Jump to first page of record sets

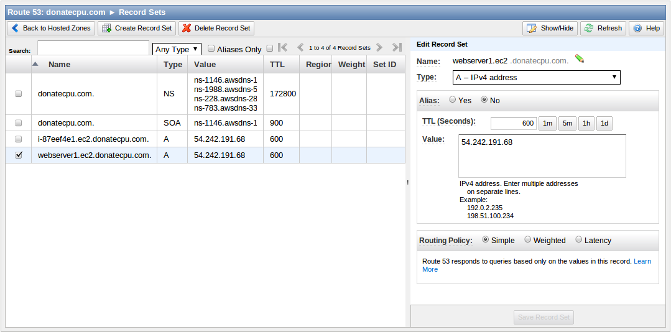[x=283, y=47]
